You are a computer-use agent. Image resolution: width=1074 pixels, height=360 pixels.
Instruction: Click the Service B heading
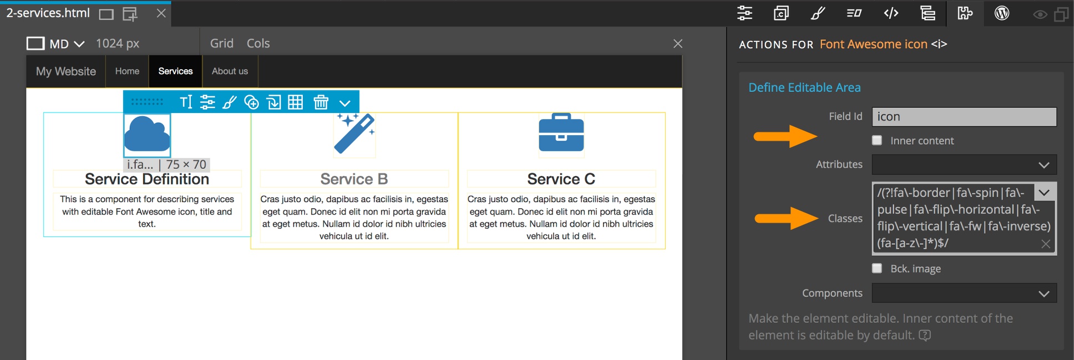click(x=354, y=179)
